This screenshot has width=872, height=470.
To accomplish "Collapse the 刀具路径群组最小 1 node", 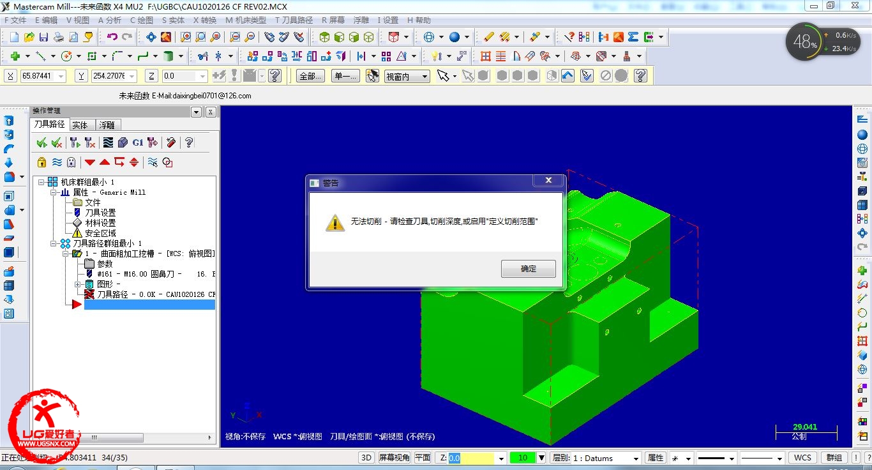I will coord(54,243).
